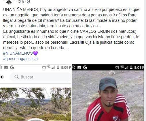Click inside the Buscar search field
Viewport: 146px width, 121px height.
coord(41,77)
